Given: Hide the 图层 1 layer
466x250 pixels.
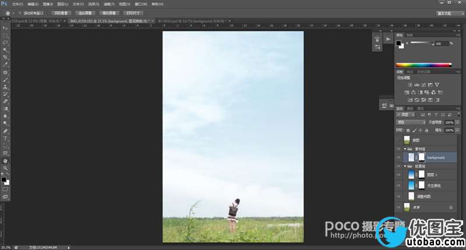Looking at the screenshot, I should (x=398, y=174).
